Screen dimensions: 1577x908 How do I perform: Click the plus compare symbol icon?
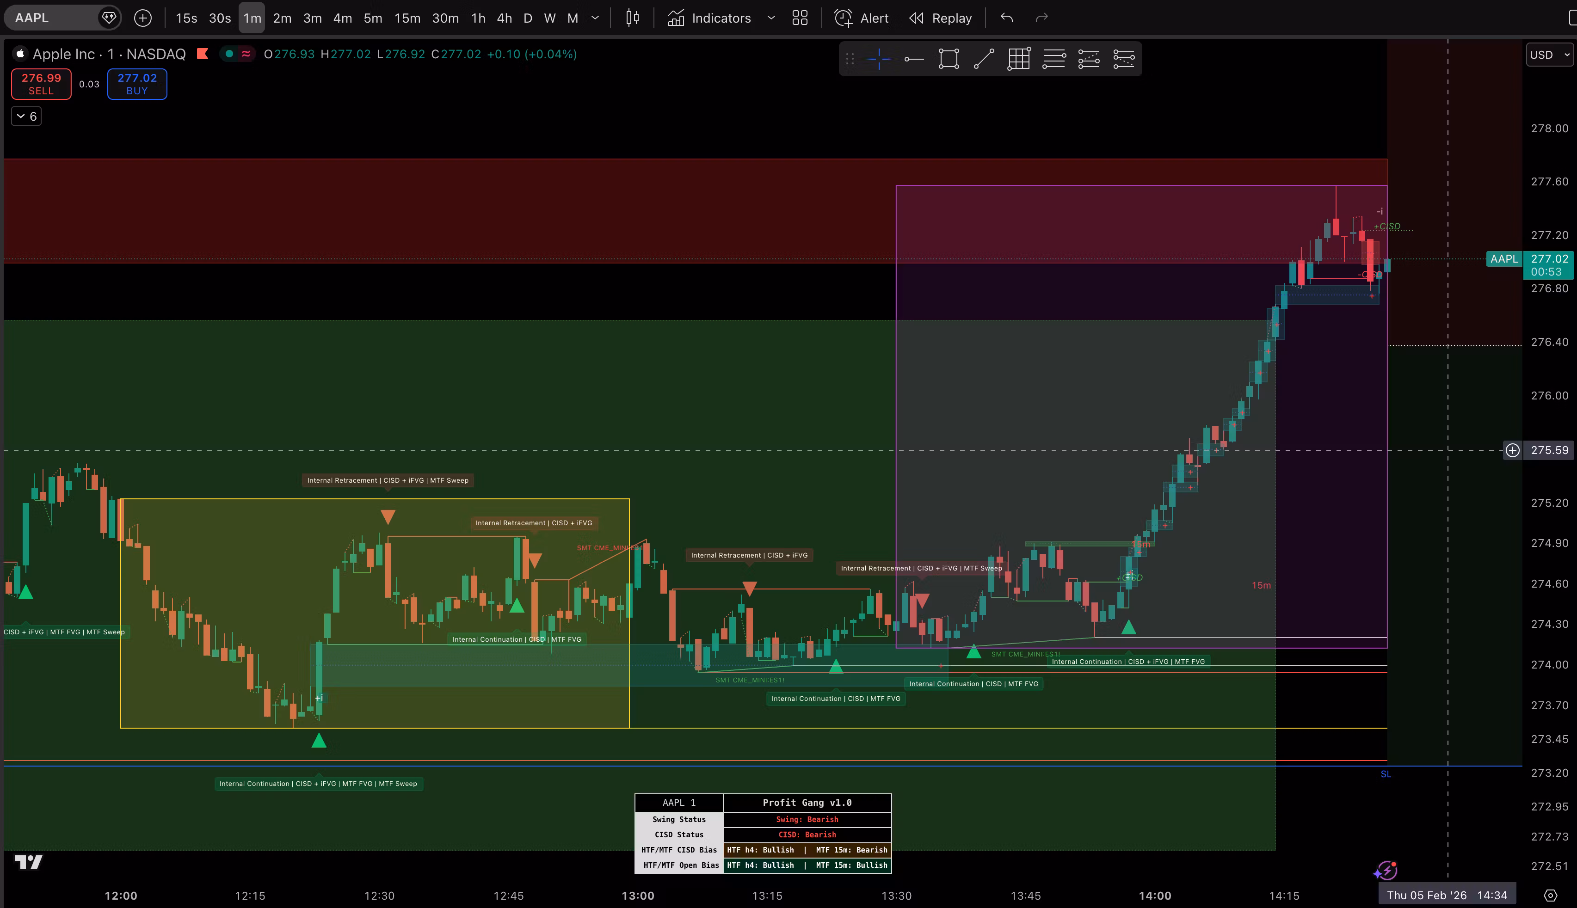click(x=143, y=18)
